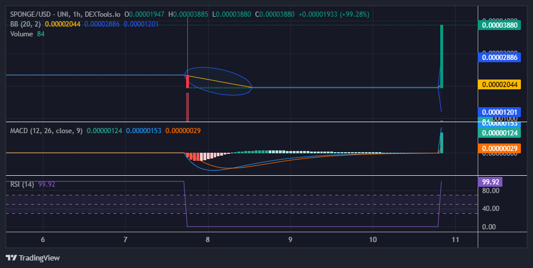Click MACD histogram value 0.00000124 in legend
This screenshot has height=268, width=533.
104,131
